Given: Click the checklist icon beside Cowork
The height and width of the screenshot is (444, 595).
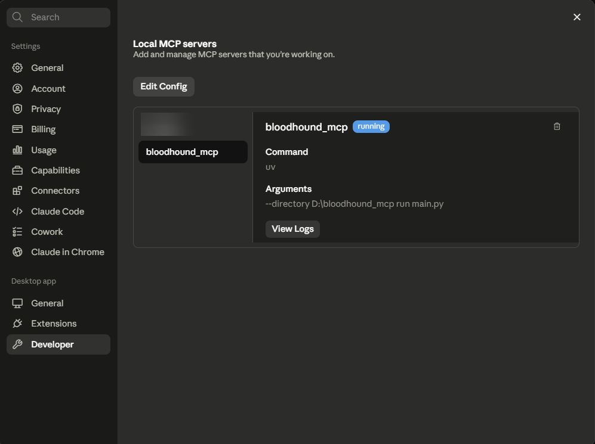Looking at the screenshot, I should [17, 232].
